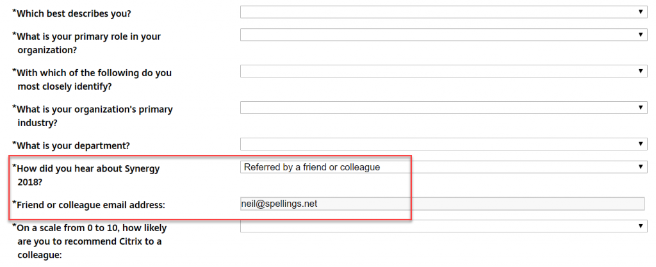Click the arrow on the "Which best describes you?" dropdown
656x267 pixels.
click(x=640, y=12)
